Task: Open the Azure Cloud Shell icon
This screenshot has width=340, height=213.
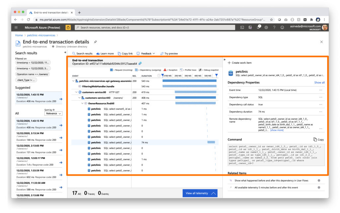Action: (x=242, y=27)
